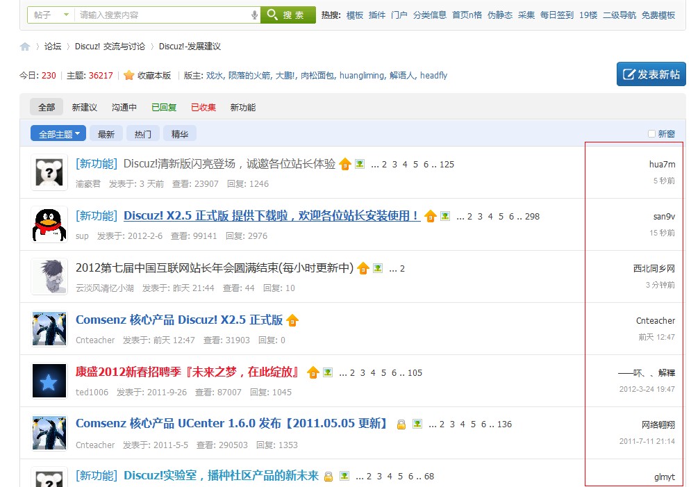Open 云淡风清忆小湖's anime avatar
Image resolution: width=691 pixels, height=487 pixels.
49,276
